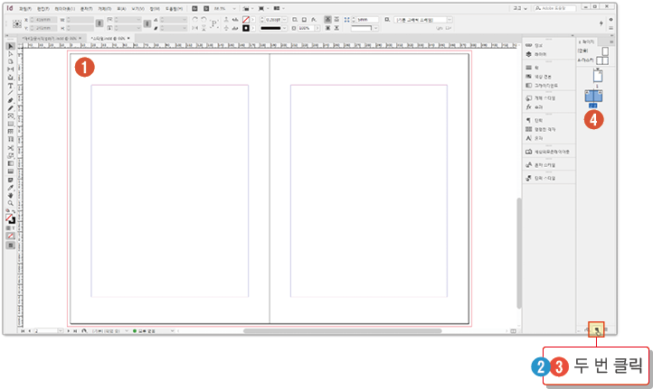Select the Line tool
653x389 pixels.
point(11,93)
